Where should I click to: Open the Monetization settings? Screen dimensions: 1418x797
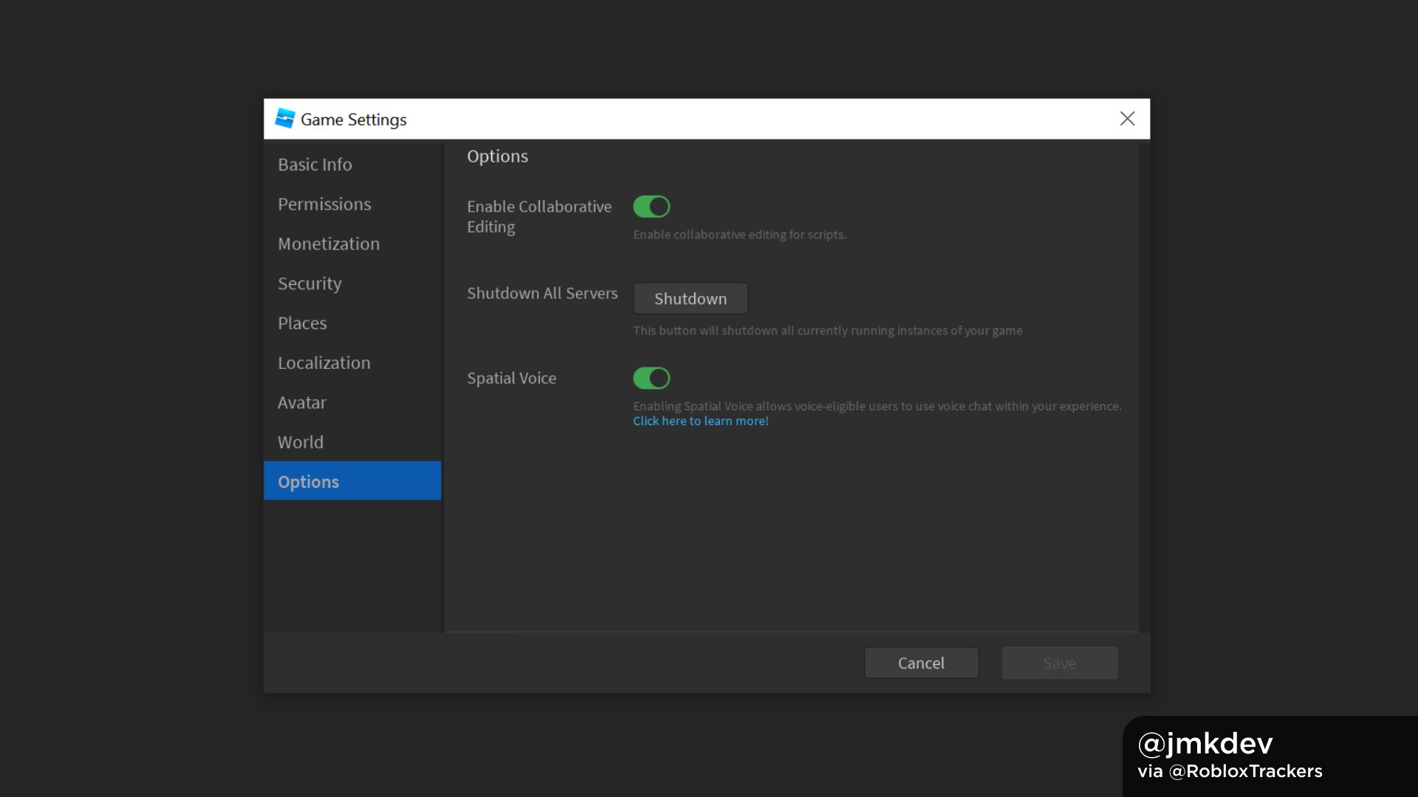tap(328, 244)
